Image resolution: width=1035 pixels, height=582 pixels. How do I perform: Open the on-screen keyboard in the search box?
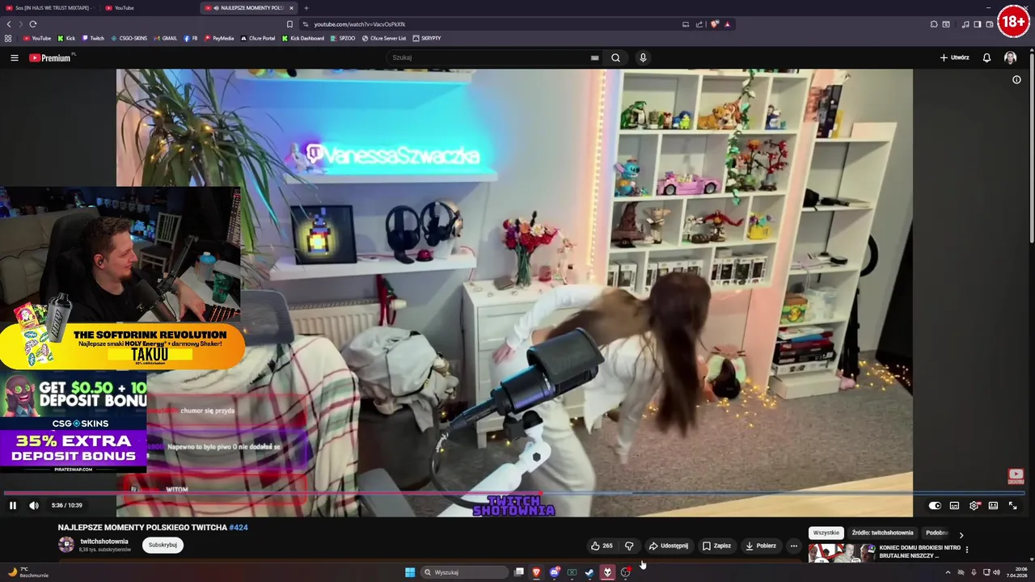594,57
